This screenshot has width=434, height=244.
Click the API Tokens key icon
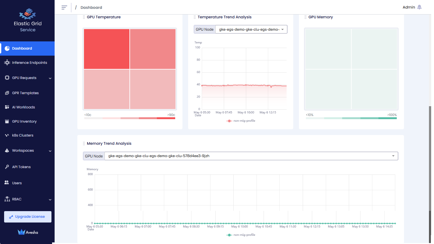(7, 167)
